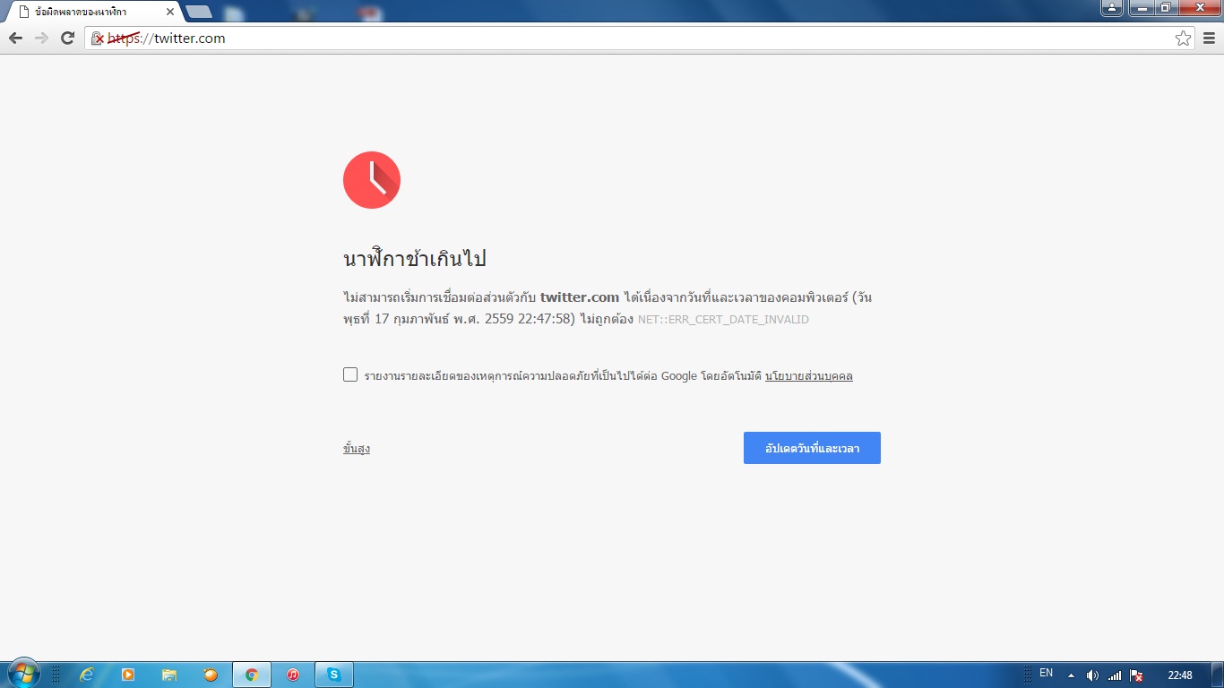Bookmark this page with the star icon
Image resolution: width=1224 pixels, height=688 pixels.
tap(1184, 39)
